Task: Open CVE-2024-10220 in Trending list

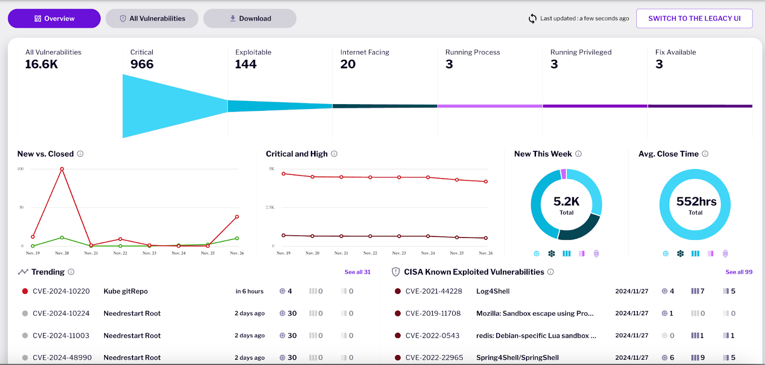Action: 61,291
